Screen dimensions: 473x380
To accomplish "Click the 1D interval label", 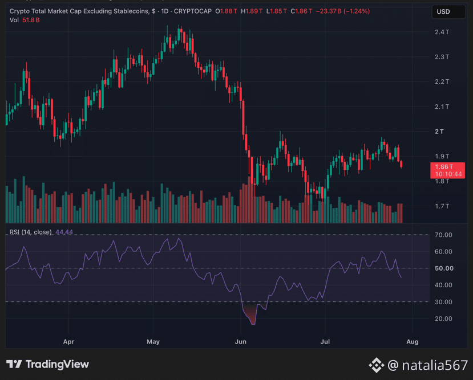I will [x=165, y=11].
